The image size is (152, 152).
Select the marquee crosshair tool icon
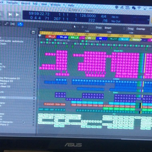pos(82,27)
